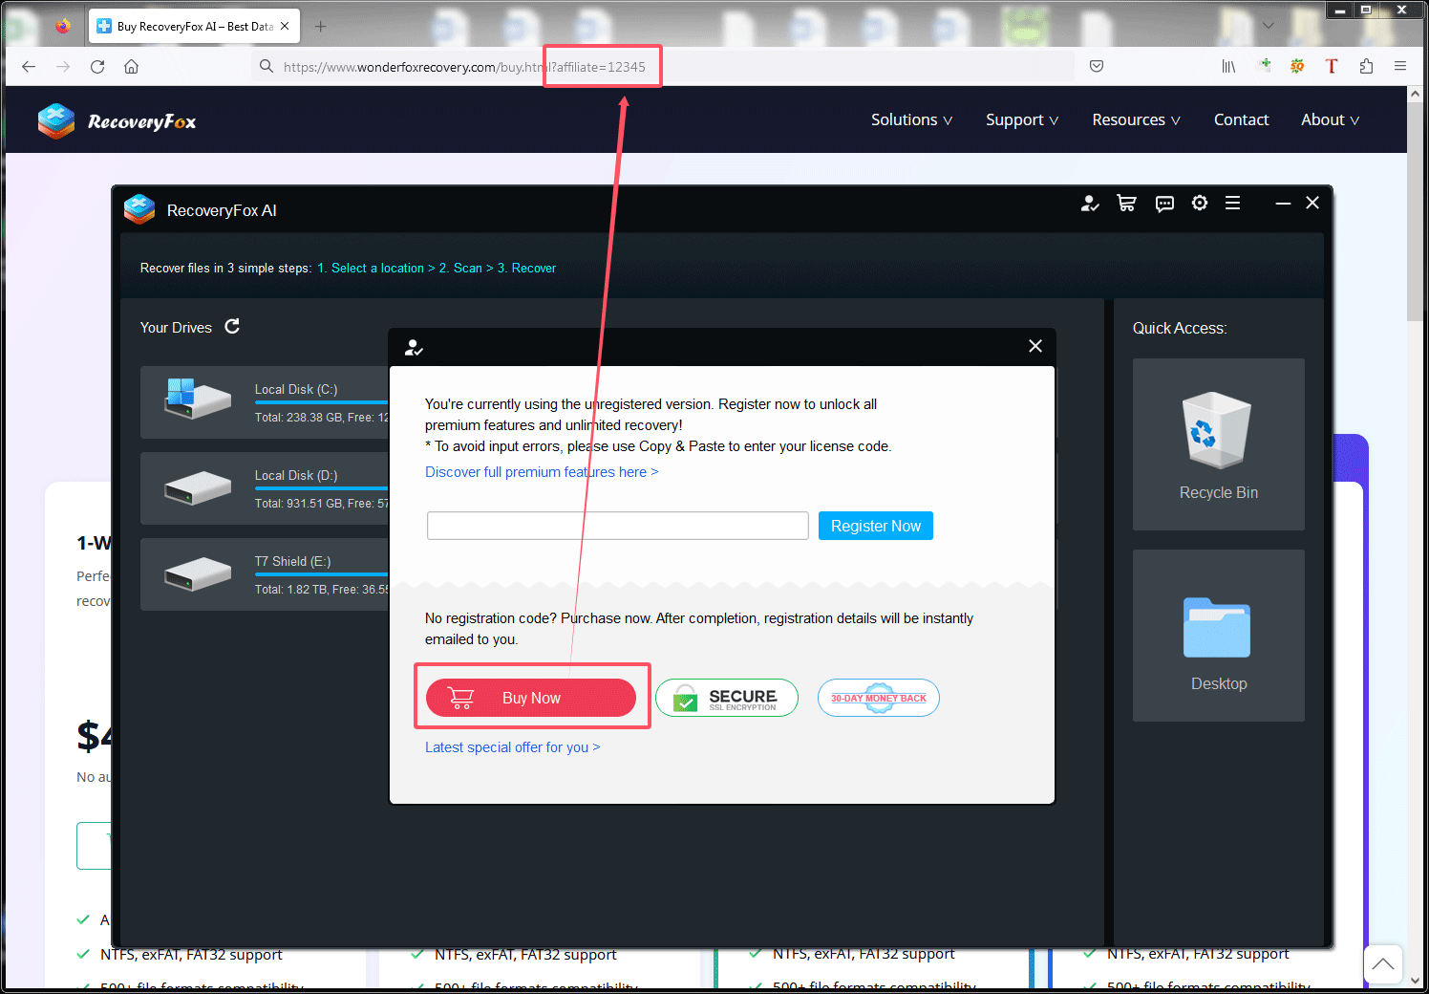Click the Firefox reload page button
This screenshot has height=994, width=1429.
[97, 67]
